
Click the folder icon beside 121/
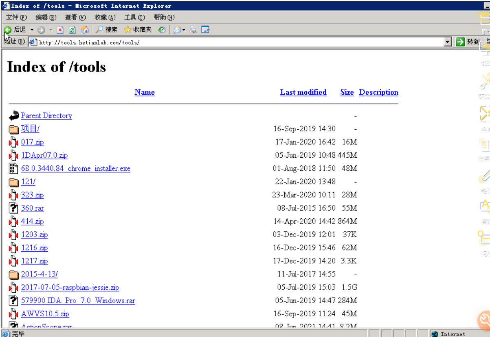click(x=14, y=182)
